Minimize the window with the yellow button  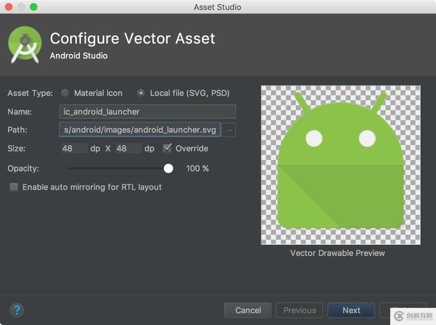[21, 7]
